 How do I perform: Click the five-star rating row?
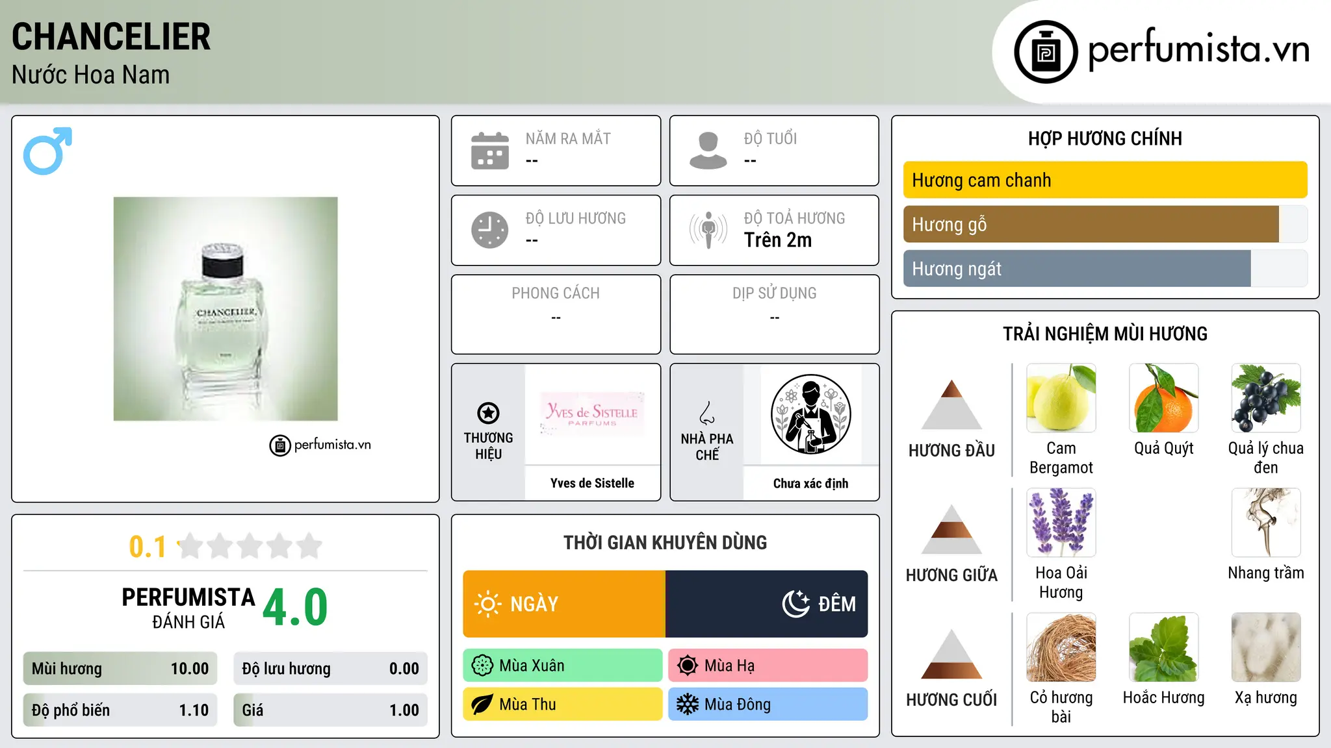[x=250, y=546]
